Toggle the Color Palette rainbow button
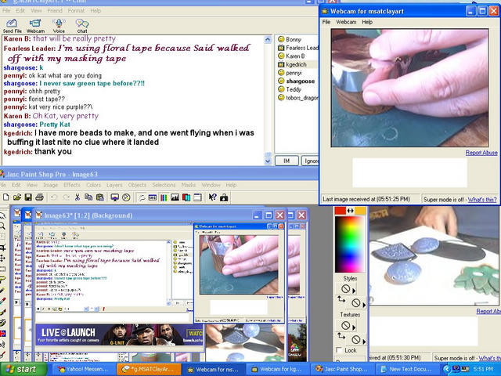Screen dimensions: 501x376 tap(164, 197)
